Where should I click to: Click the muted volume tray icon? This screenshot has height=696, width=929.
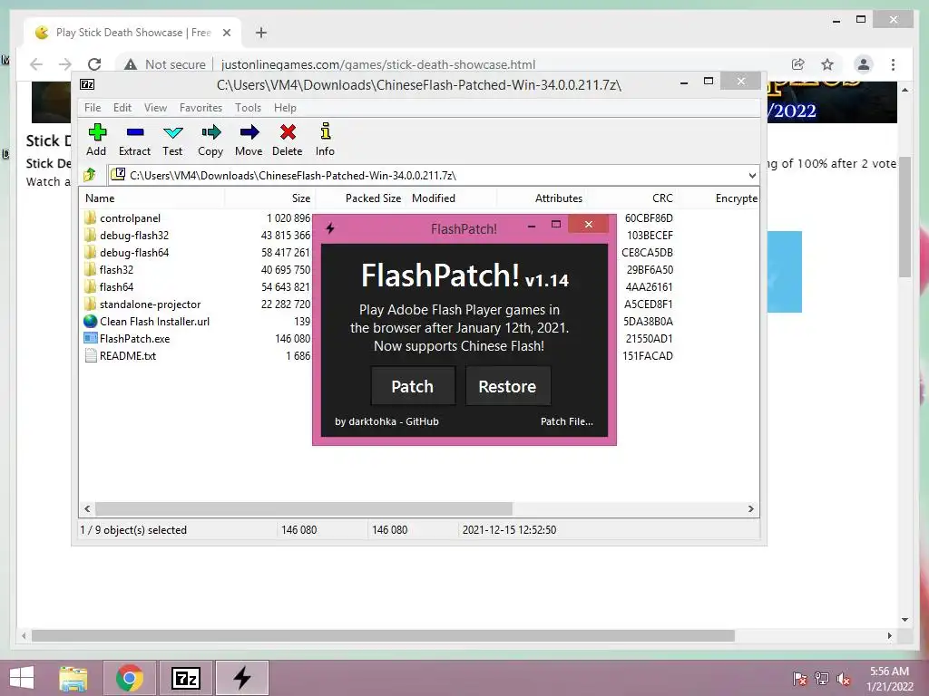[843, 678]
